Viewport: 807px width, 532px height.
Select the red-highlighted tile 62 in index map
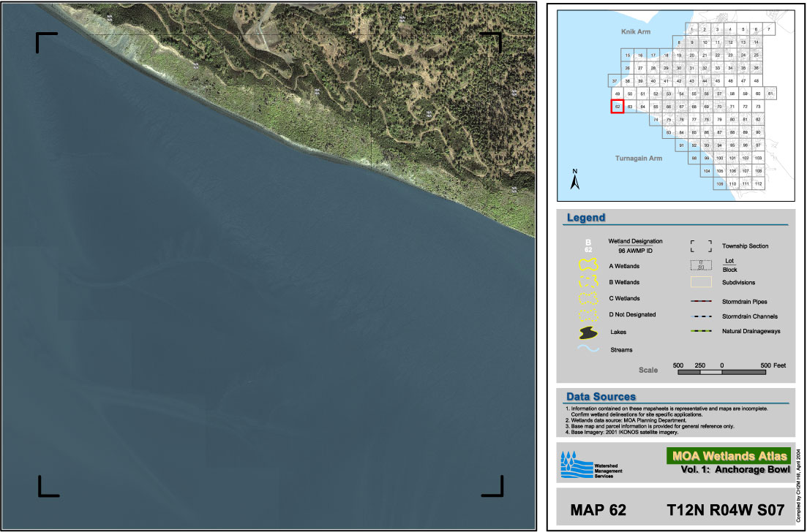(x=618, y=107)
